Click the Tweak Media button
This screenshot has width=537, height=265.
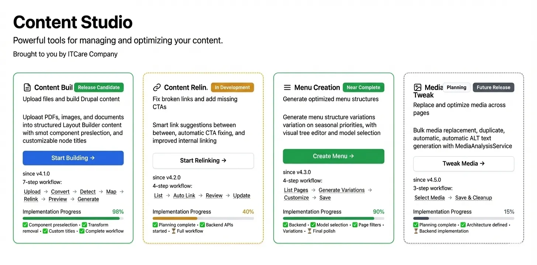[464, 164]
